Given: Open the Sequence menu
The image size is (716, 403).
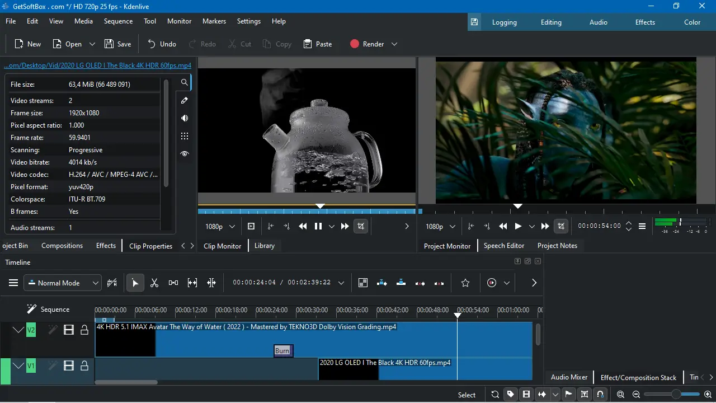Looking at the screenshot, I should 118,21.
